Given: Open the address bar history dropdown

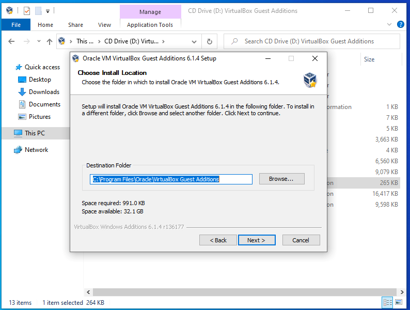Looking at the screenshot, I should click(x=194, y=42).
